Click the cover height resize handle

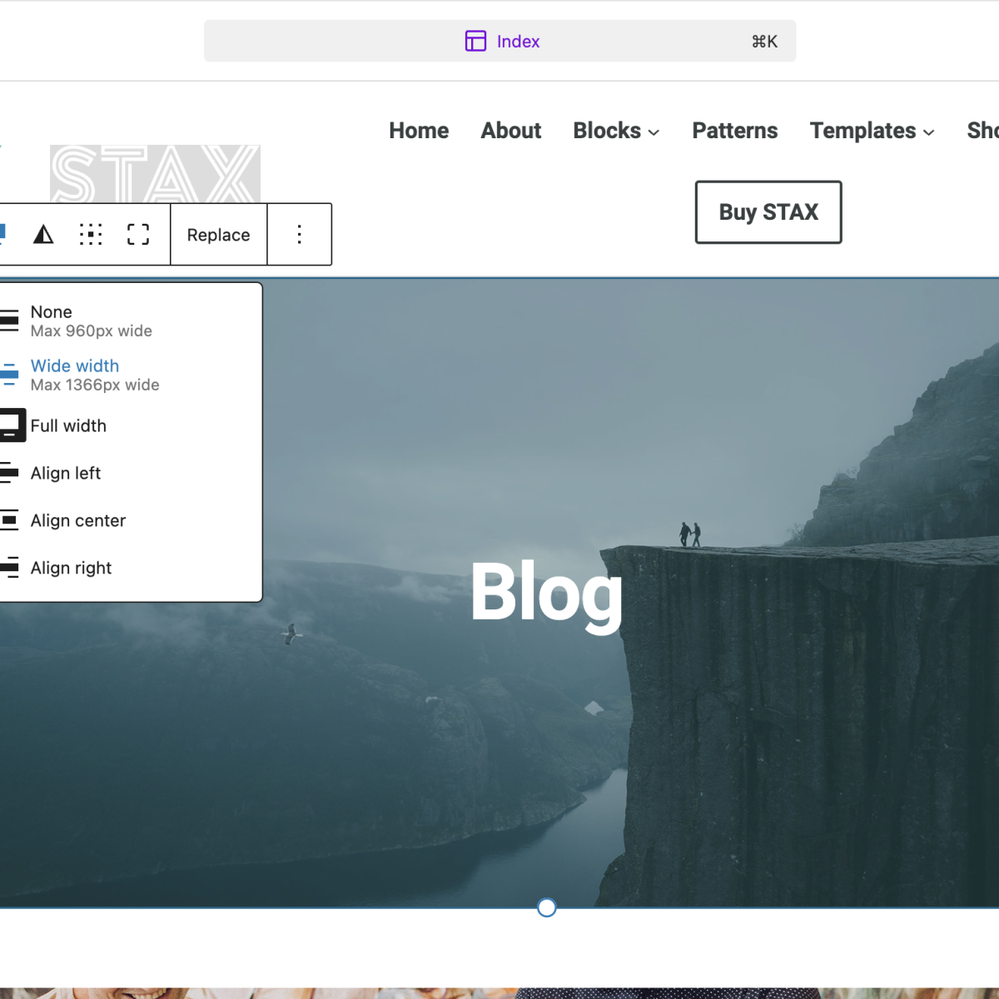[x=547, y=907]
